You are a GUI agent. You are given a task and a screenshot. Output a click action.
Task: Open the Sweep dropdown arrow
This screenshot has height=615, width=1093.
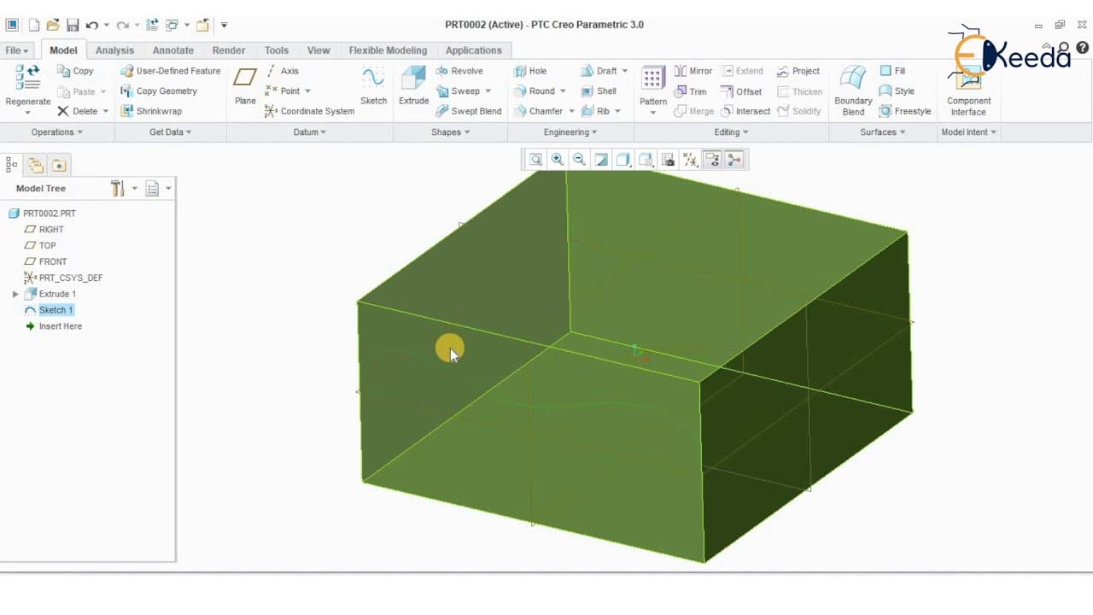point(488,91)
